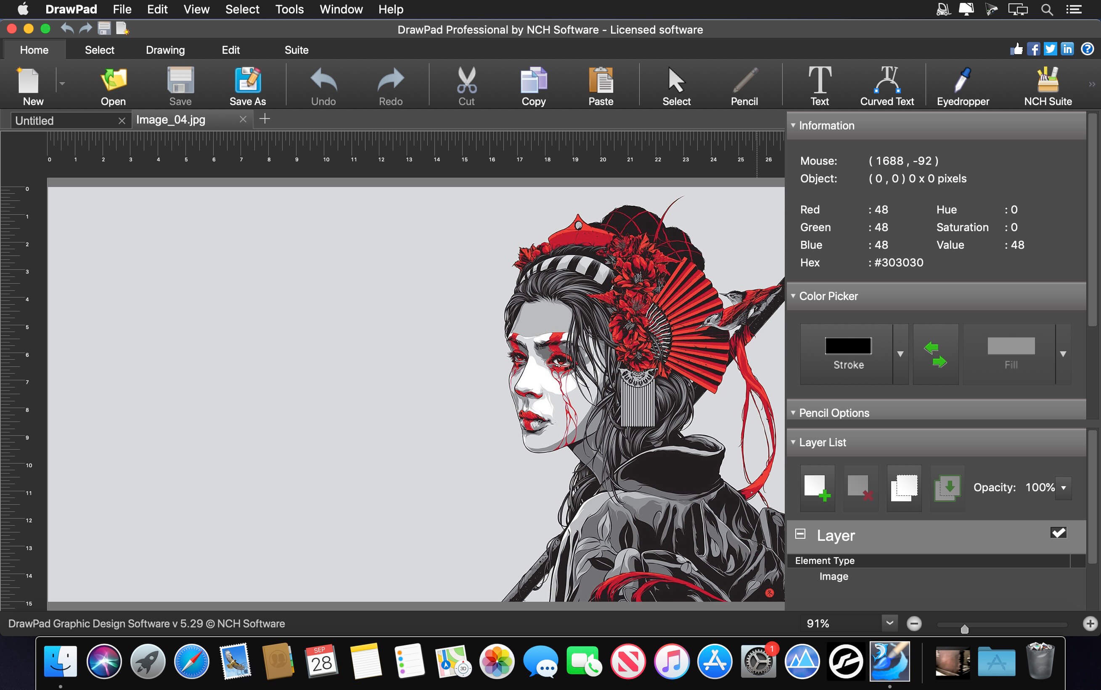1101x690 pixels.
Task: Select the Text tool
Action: tap(818, 84)
